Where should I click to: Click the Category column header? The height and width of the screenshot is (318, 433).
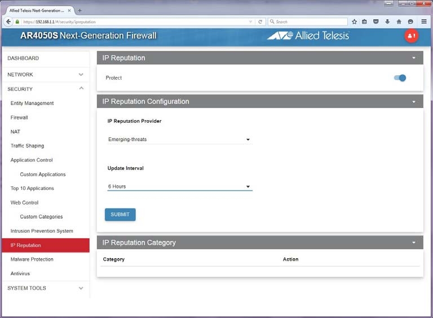113,259
